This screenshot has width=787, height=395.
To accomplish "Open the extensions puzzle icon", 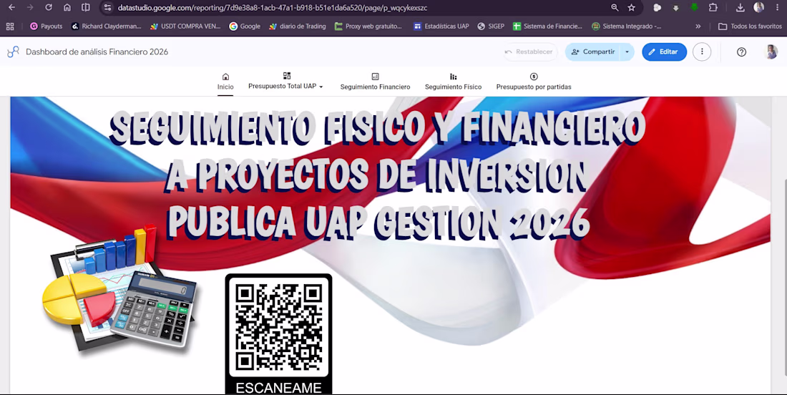I will 713,8.
